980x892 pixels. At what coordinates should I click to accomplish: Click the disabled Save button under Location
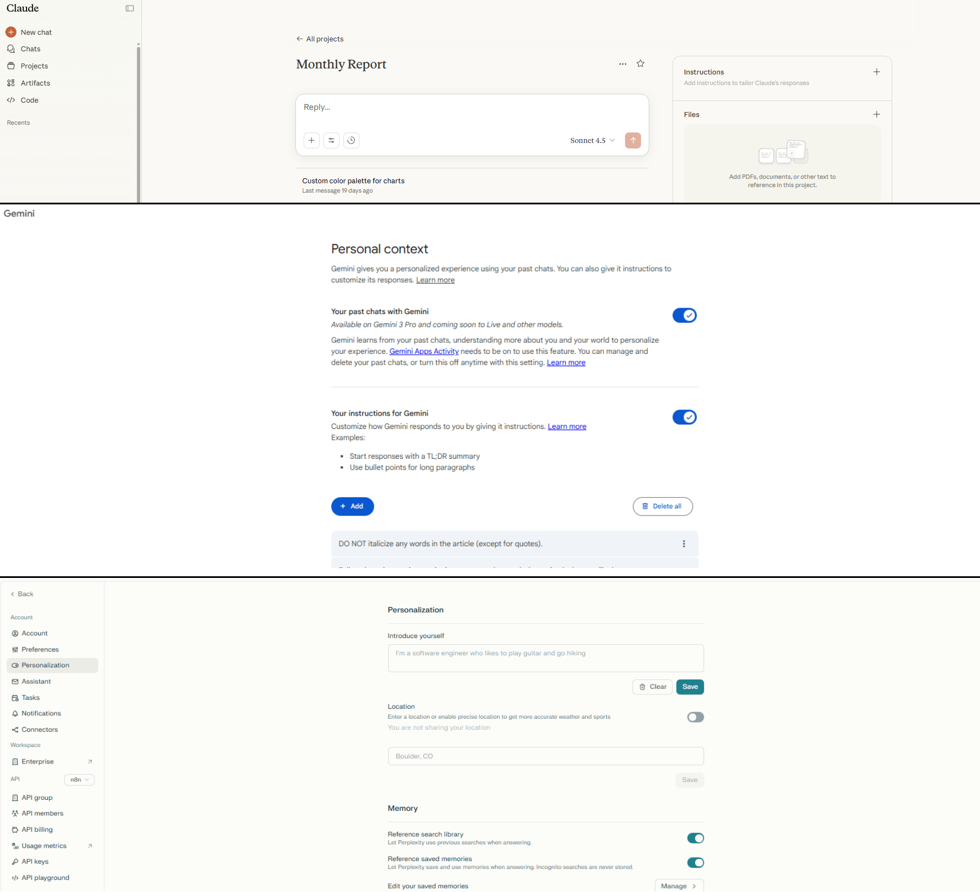(x=690, y=781)
